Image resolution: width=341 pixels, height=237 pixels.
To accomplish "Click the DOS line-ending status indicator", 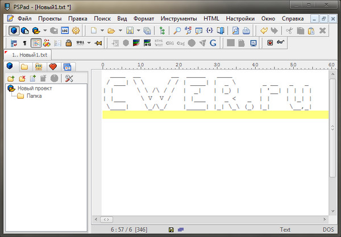I will (330, 230).
